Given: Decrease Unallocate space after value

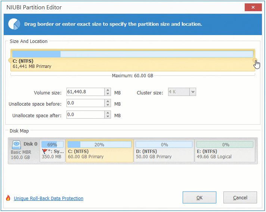Looking at the screenshot, I should pos(108,117).
